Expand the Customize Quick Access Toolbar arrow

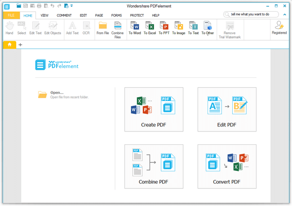tap(71, 6)
